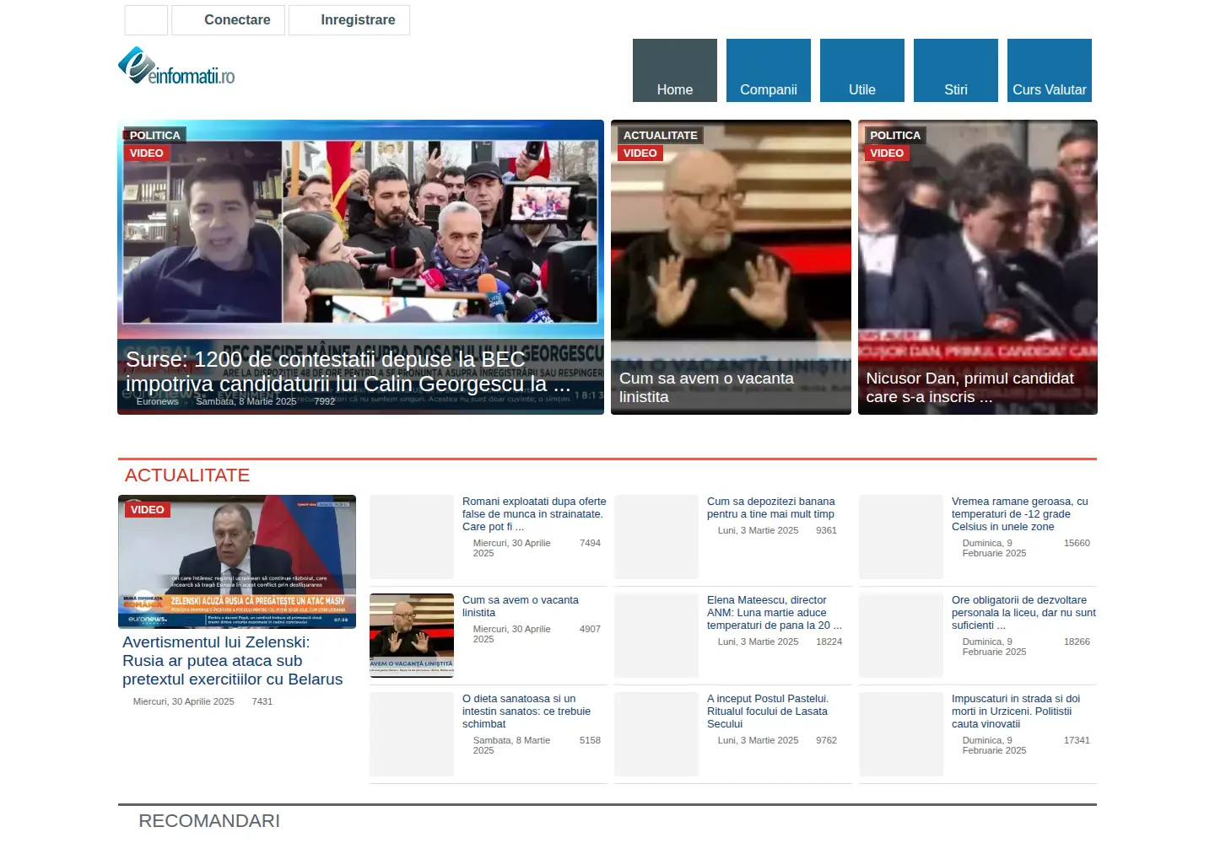Click the POLITICA tag on Georgescu story
This screenshot has height=843, width=1215.
[x=154, y=135]
